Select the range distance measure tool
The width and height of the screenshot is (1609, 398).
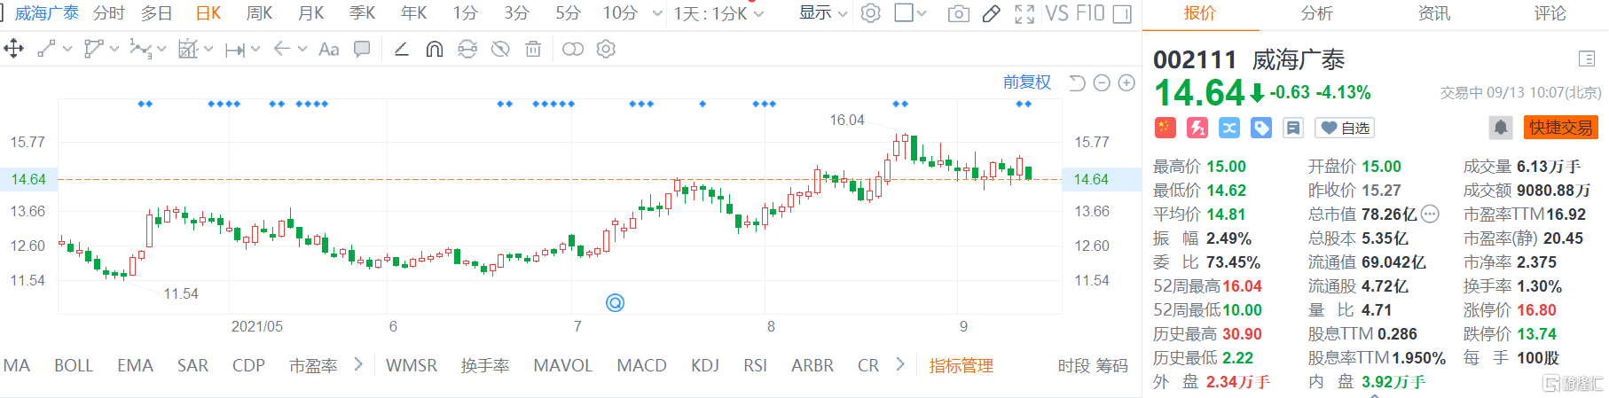[x=234, y=50]
